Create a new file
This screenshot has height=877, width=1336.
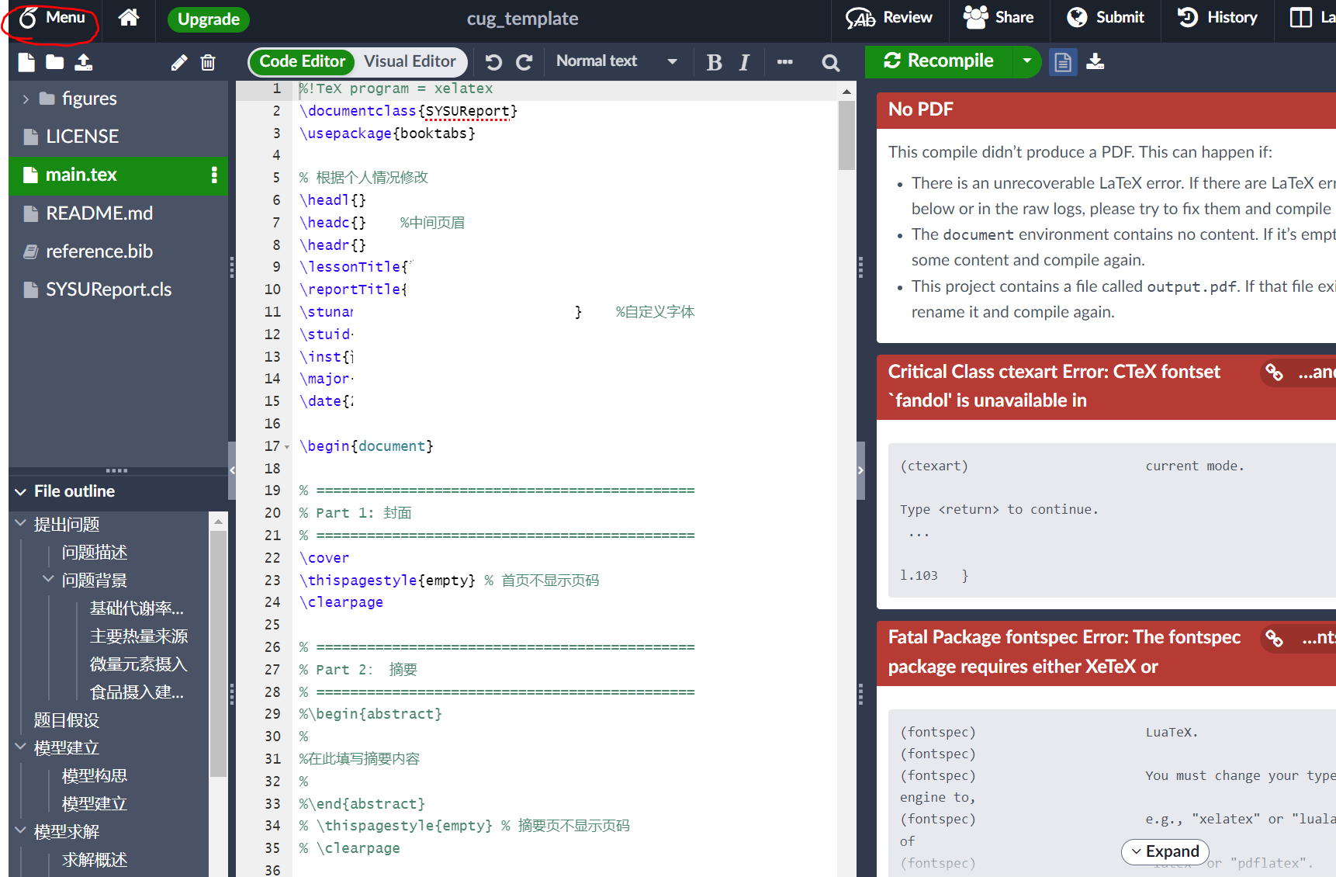point(26,63)
